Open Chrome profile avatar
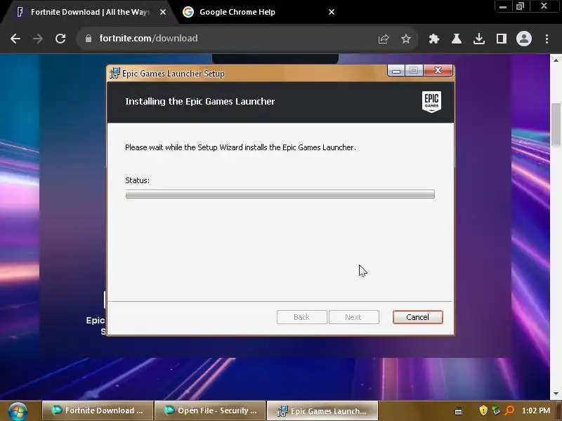 pyautogui.click(x=523, y=39)
